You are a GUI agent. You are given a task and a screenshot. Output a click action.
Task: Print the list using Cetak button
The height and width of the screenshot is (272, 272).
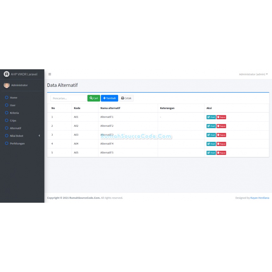[x=126, y=98]
